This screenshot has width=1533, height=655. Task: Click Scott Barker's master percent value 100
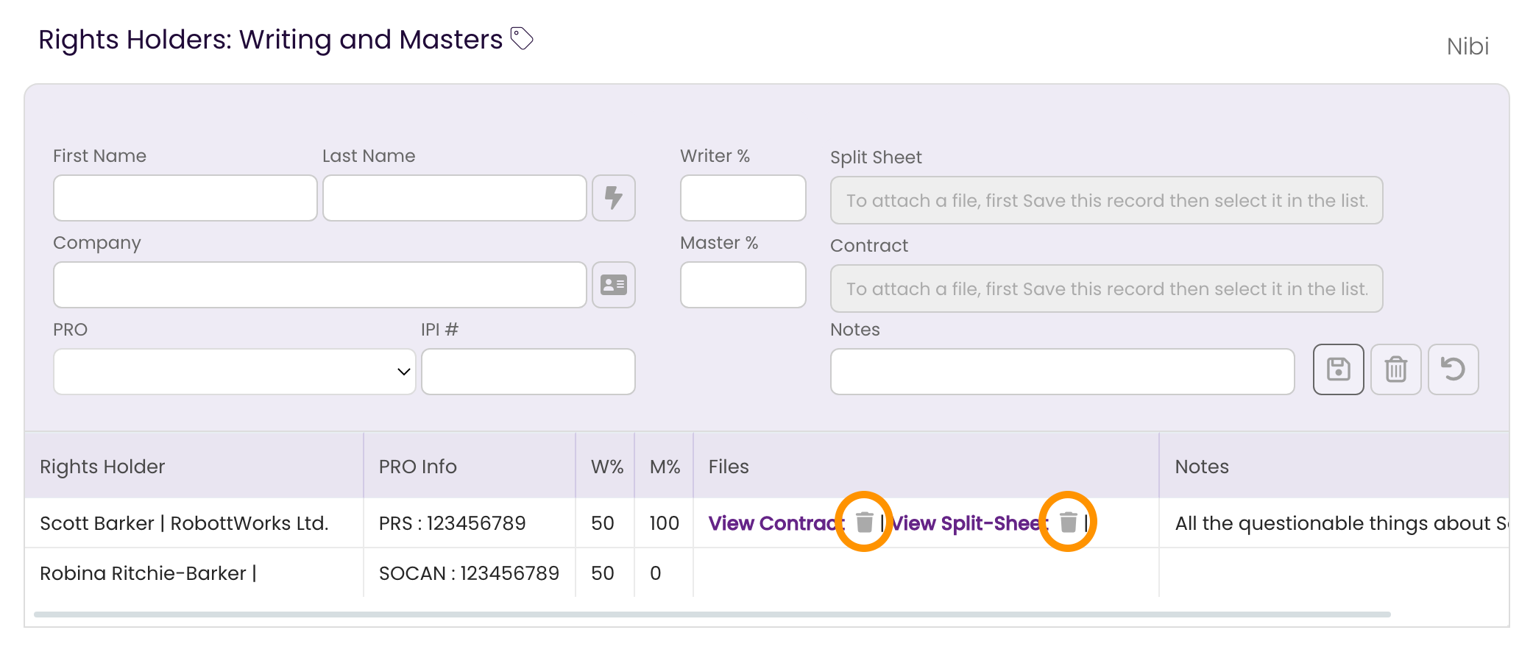[664, 523]
